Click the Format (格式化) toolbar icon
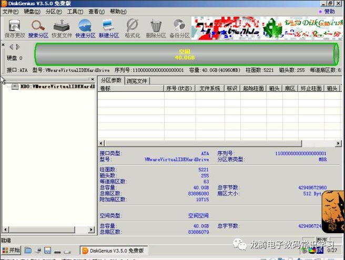The image size is (345, 260). 133,28
